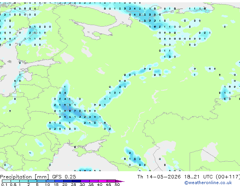Click the legend label '0.5'
This screenshot has height=186, width=240.
(13, 184)
